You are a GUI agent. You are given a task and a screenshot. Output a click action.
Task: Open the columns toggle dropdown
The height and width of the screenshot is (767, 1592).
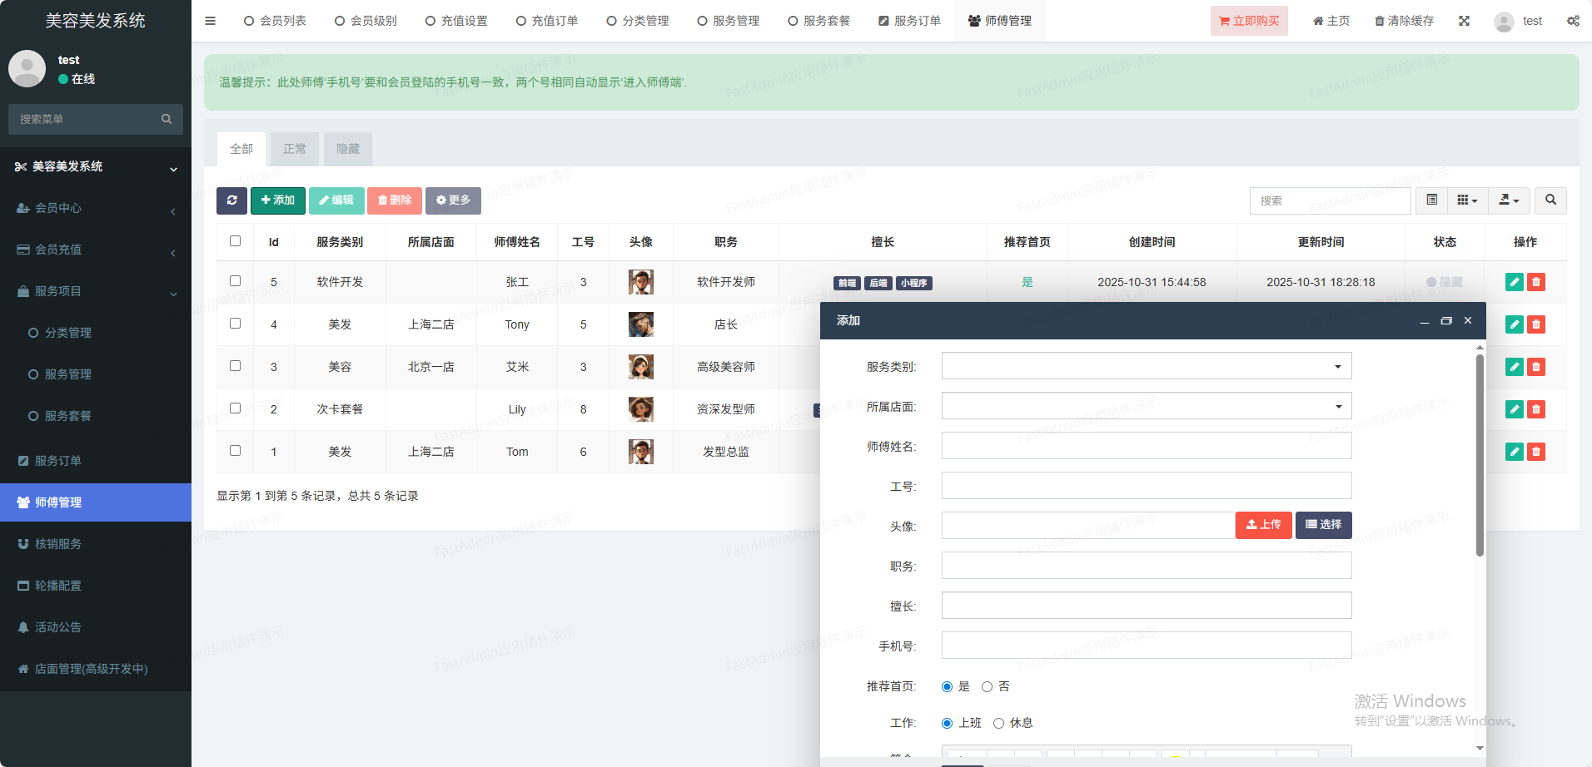click(1467, 200)
